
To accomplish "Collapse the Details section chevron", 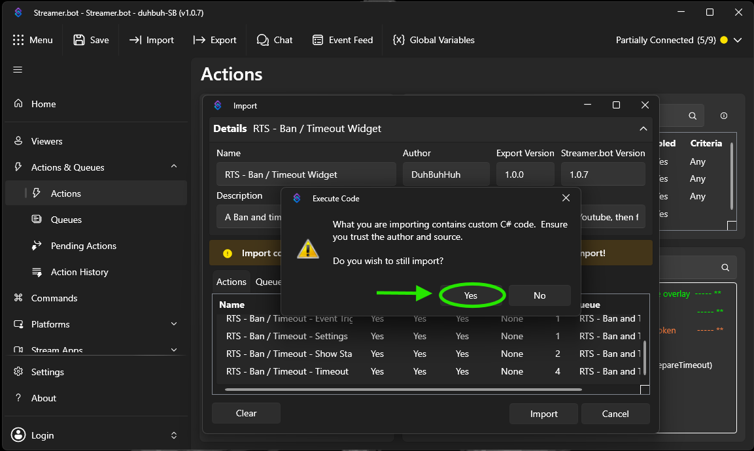I will [x=643, y=129].
